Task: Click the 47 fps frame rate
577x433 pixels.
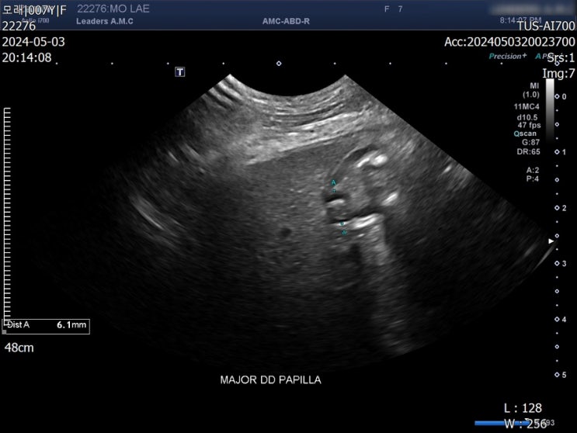Action: pyautogui.click(x=529, y=125)
